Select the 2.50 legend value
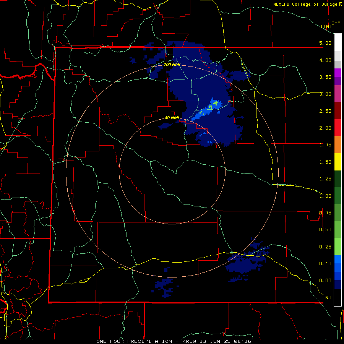344x344 pixels. [325, 111]
